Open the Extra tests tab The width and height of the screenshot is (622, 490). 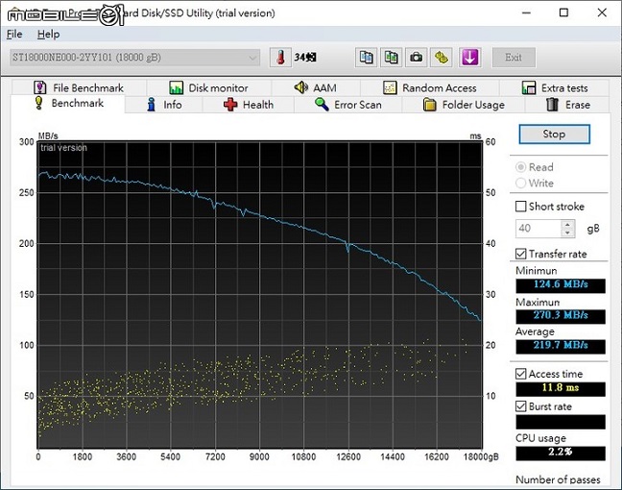coord(555,87)
